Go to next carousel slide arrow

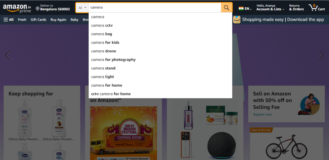(321, 55)
